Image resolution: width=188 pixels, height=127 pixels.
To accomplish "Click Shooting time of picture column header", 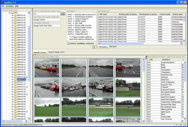I will [x=148, y=14].
